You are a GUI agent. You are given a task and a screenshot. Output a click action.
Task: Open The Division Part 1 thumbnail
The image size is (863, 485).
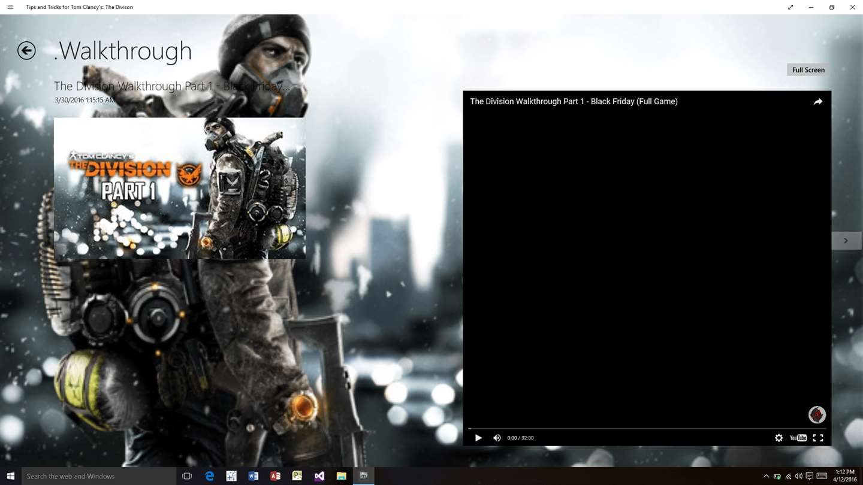coord(180,188)
